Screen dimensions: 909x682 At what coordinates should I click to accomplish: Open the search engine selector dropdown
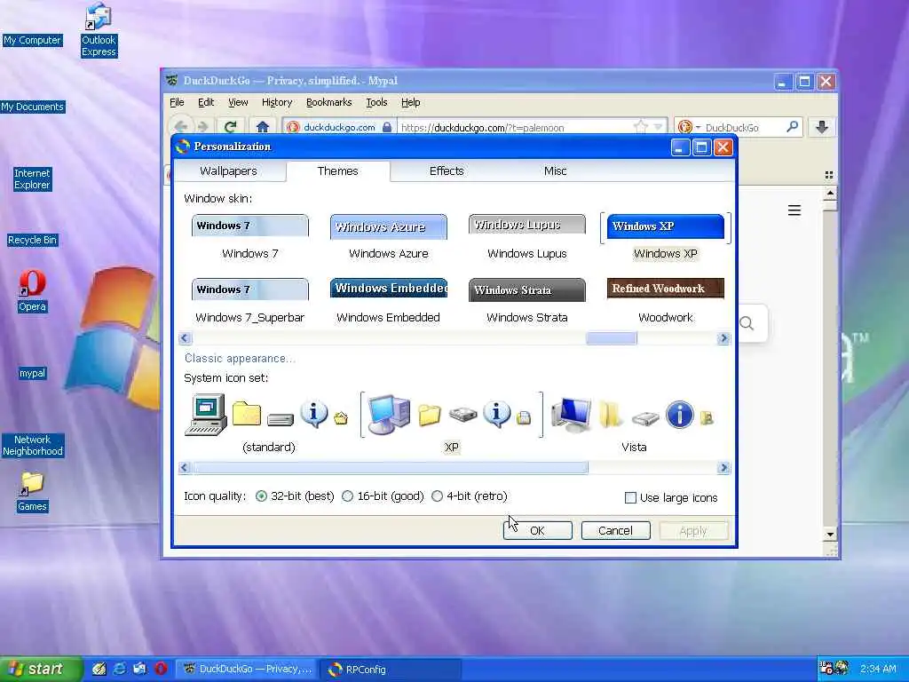pos(688,127)
